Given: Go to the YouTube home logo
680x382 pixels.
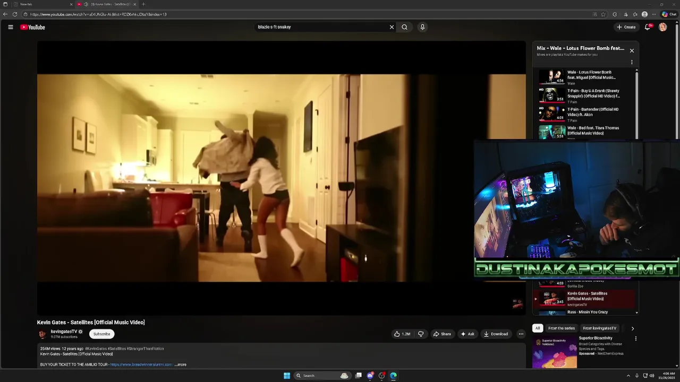Looking at the screenshot, I should pyautogui.click(x=33, y=27).
